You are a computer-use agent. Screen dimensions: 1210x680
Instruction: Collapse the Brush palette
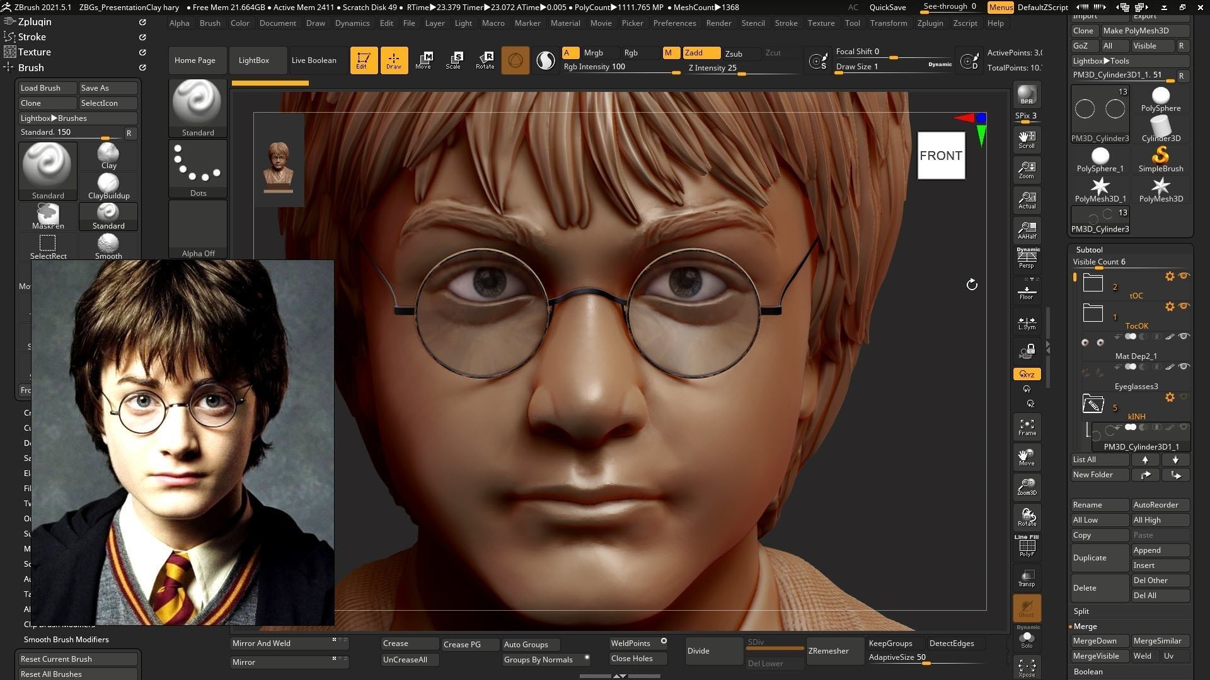pyautogui.click(x=31, y=67)
